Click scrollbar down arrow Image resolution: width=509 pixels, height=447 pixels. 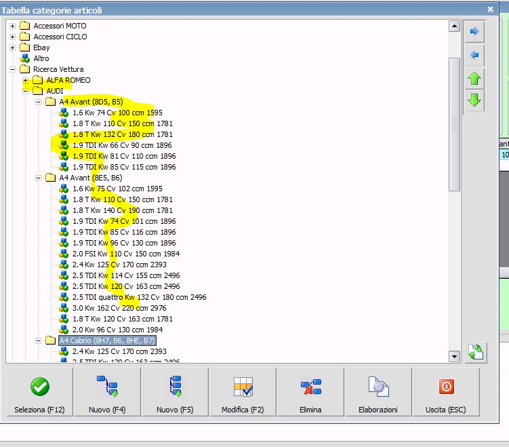(x=454, y=357)
